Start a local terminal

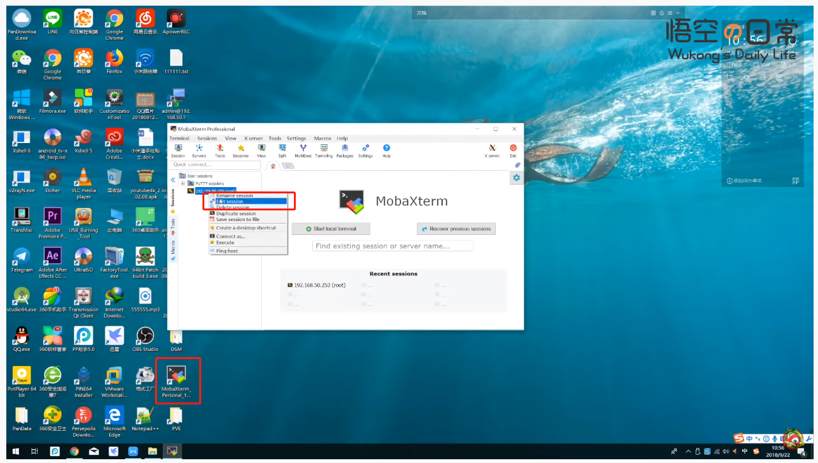coord(331,229)
